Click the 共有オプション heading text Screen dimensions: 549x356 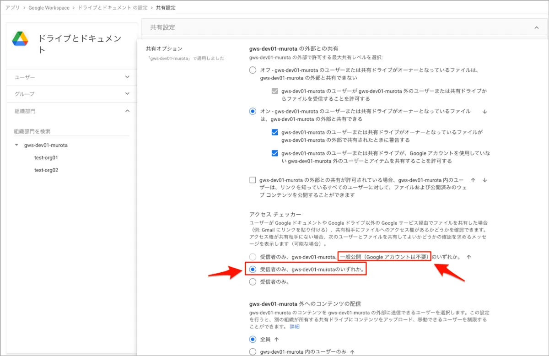pyautogui.click(x=164, y=49)
